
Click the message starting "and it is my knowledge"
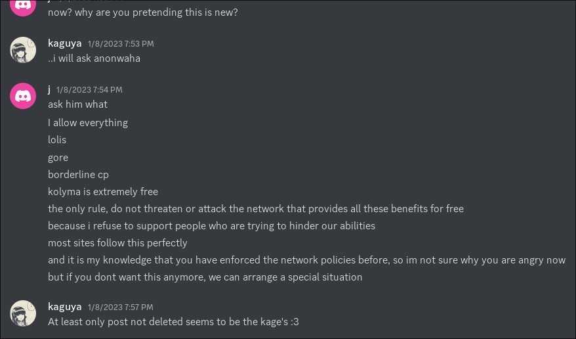pyautogui.click(x=306, y=260)
